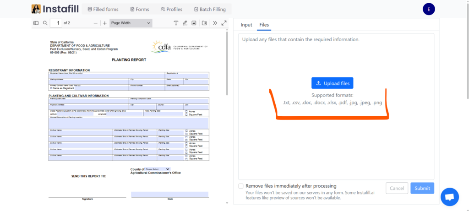This screenshot has width=469, height=211.
Task: Switch to the Input tab
Action: coord(246,25)
